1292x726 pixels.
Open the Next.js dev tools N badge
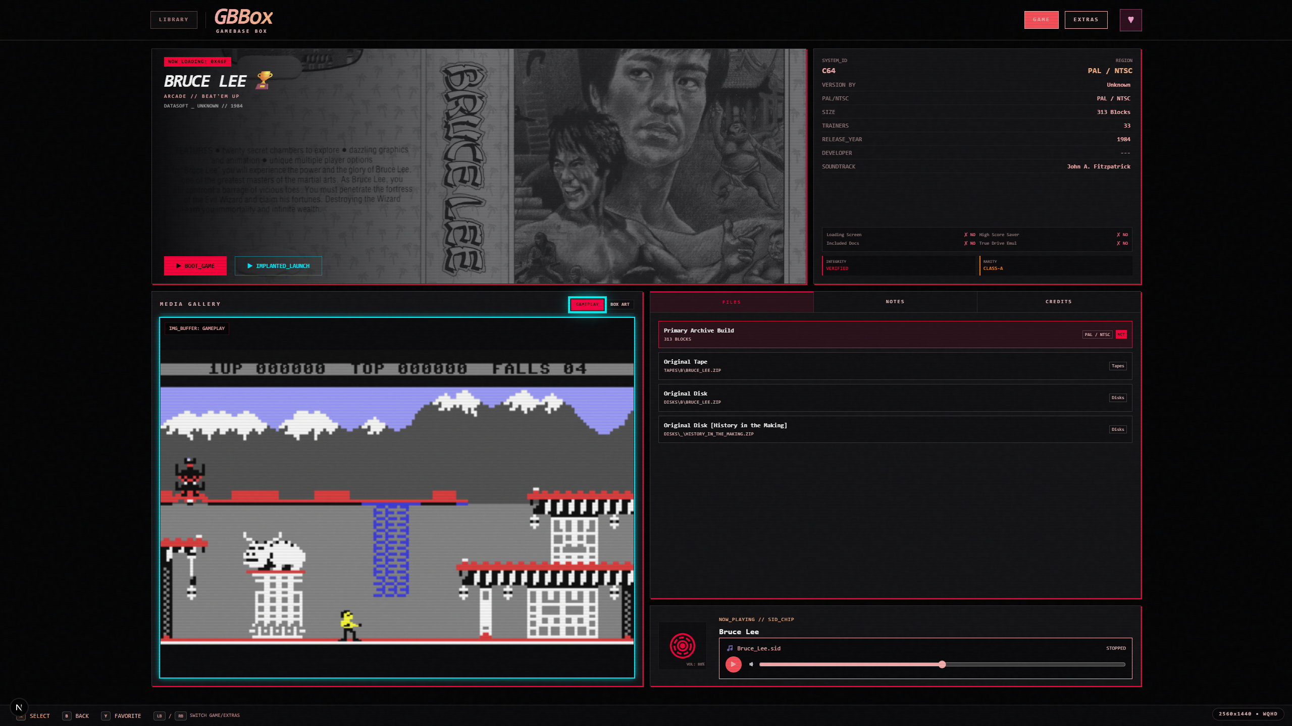click(x=19, y=707)
